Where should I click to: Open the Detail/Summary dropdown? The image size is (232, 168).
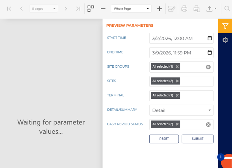pyautogui.click(x=181, y=110)
